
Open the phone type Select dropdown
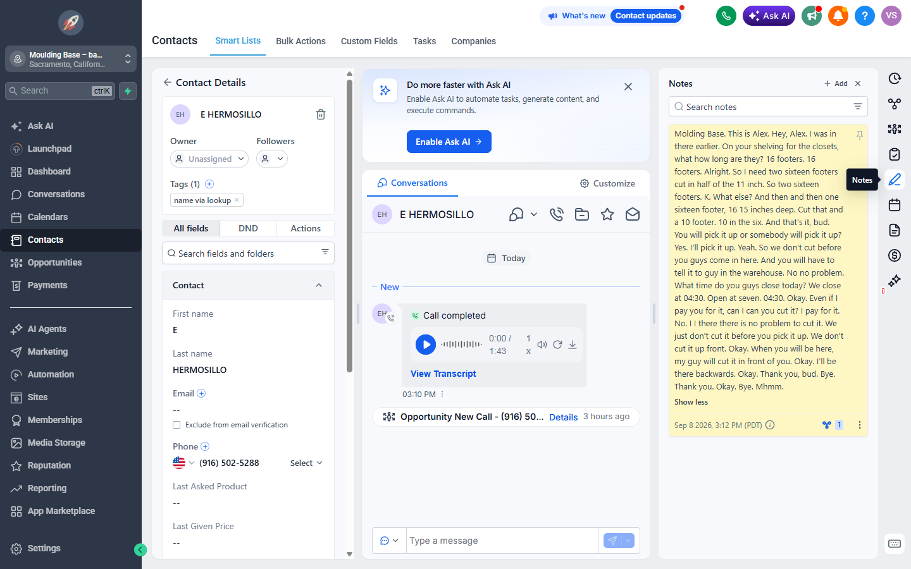click(306, 463)
